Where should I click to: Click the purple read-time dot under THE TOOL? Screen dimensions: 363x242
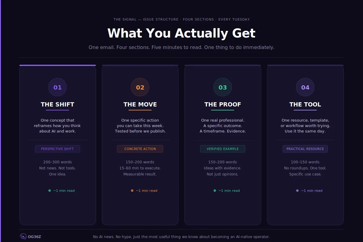(x=297, y=191)
